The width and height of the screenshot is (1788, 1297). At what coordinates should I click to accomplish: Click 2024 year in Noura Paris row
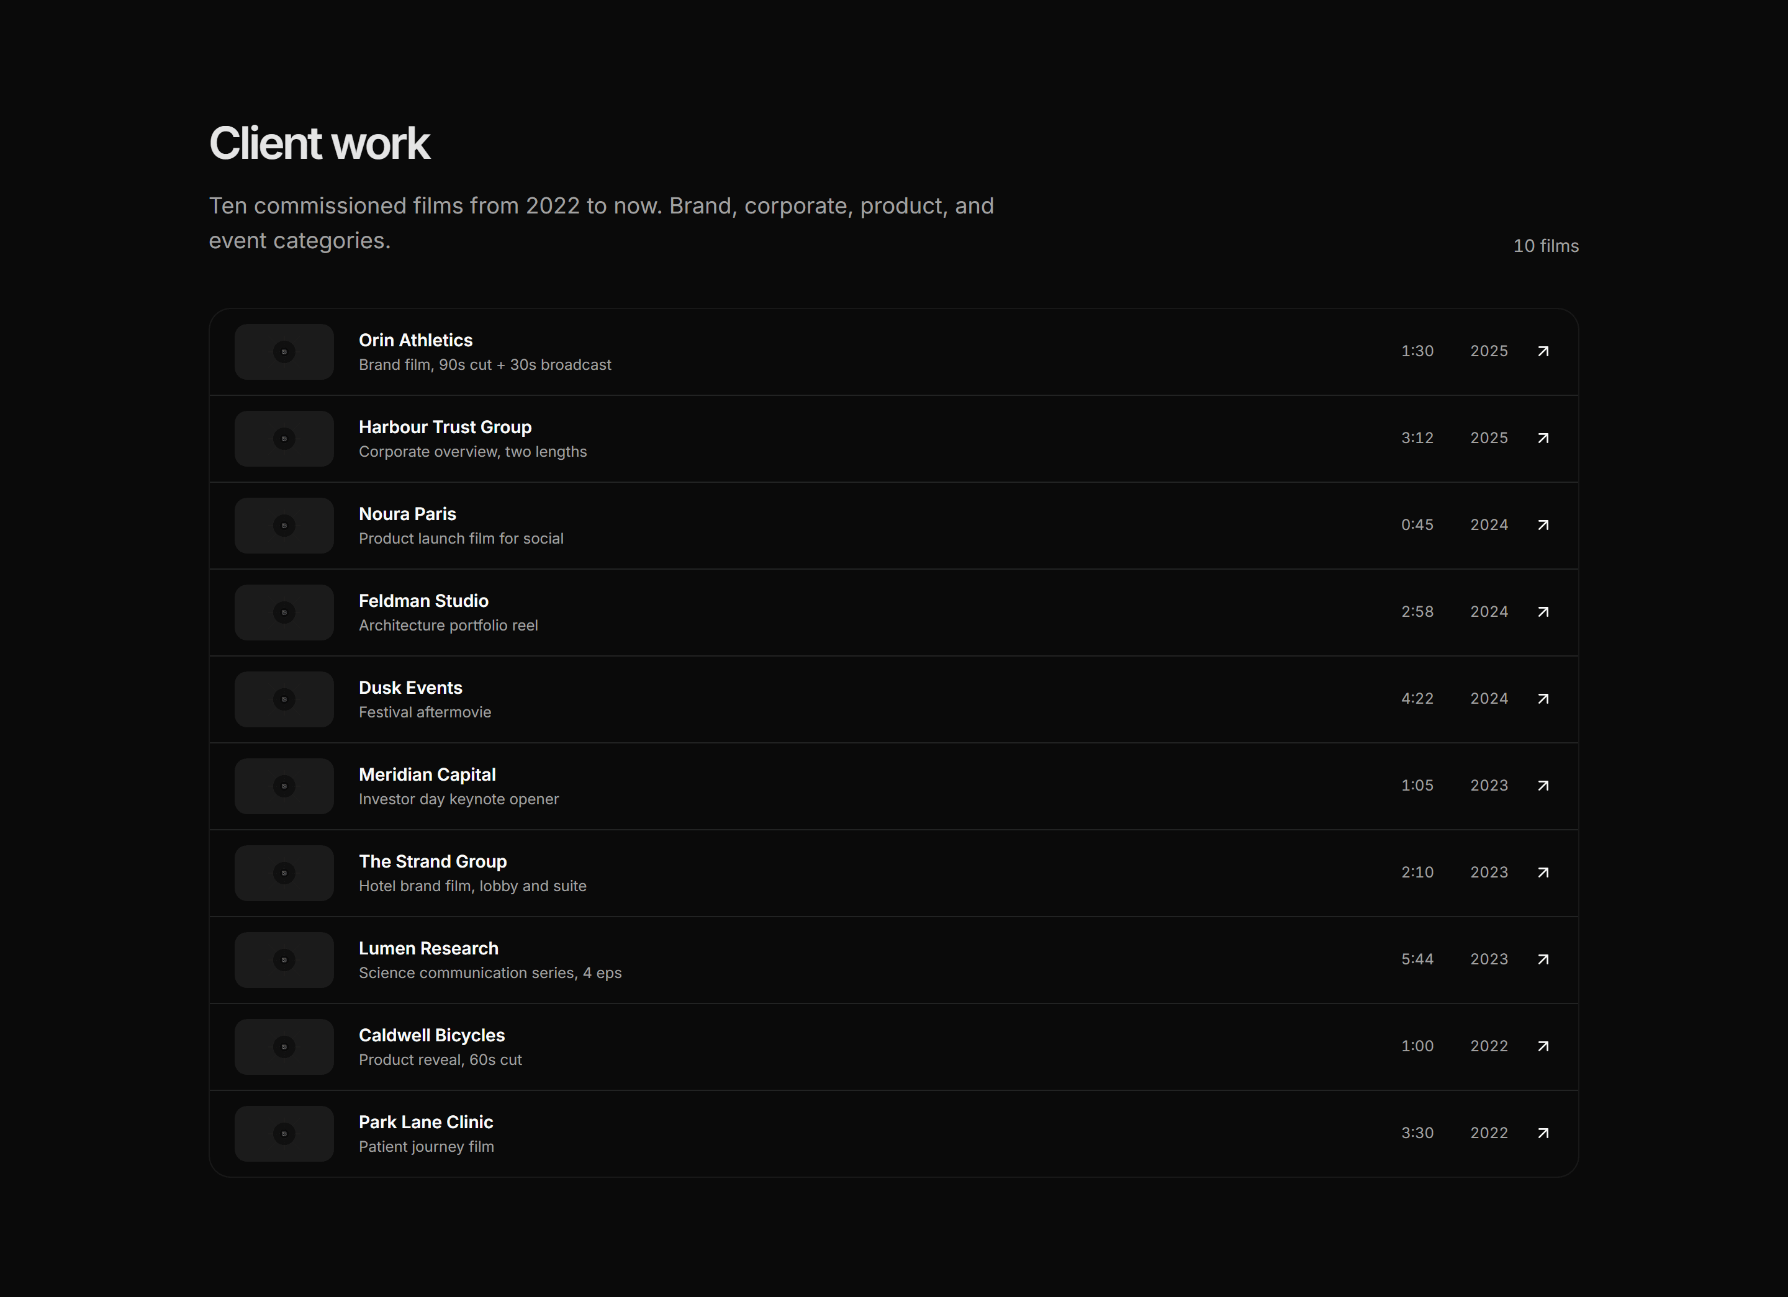1489,525
